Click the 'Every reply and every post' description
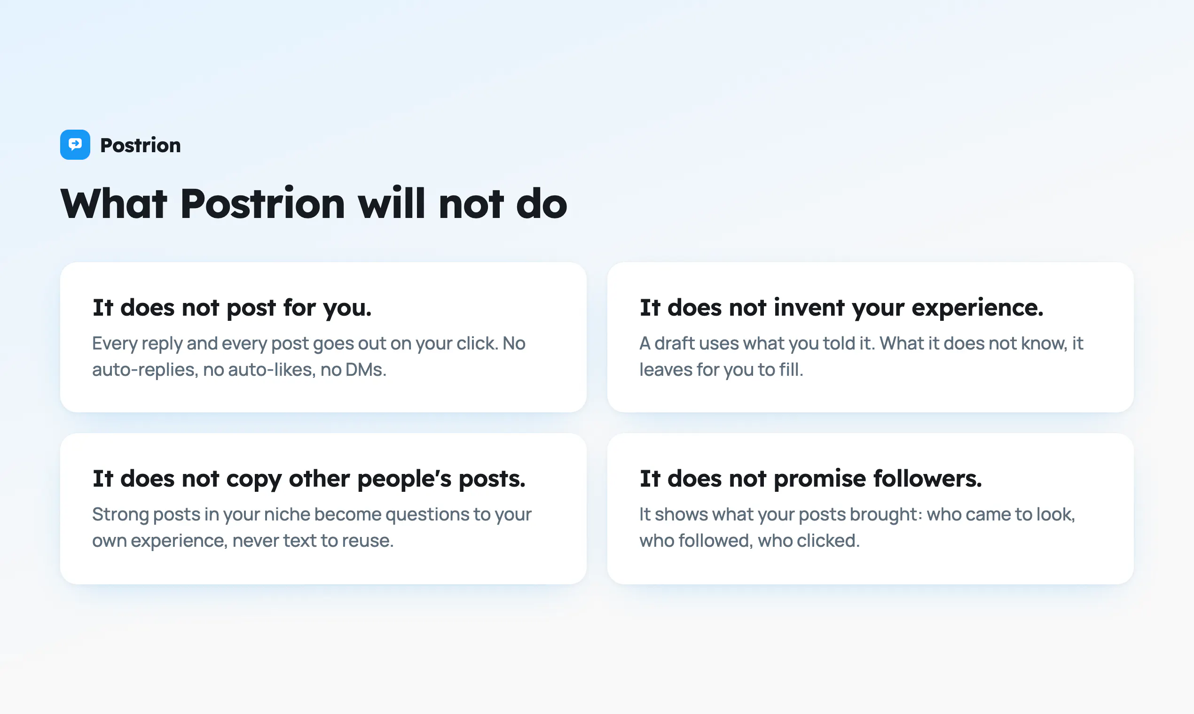 coord(309,357)
